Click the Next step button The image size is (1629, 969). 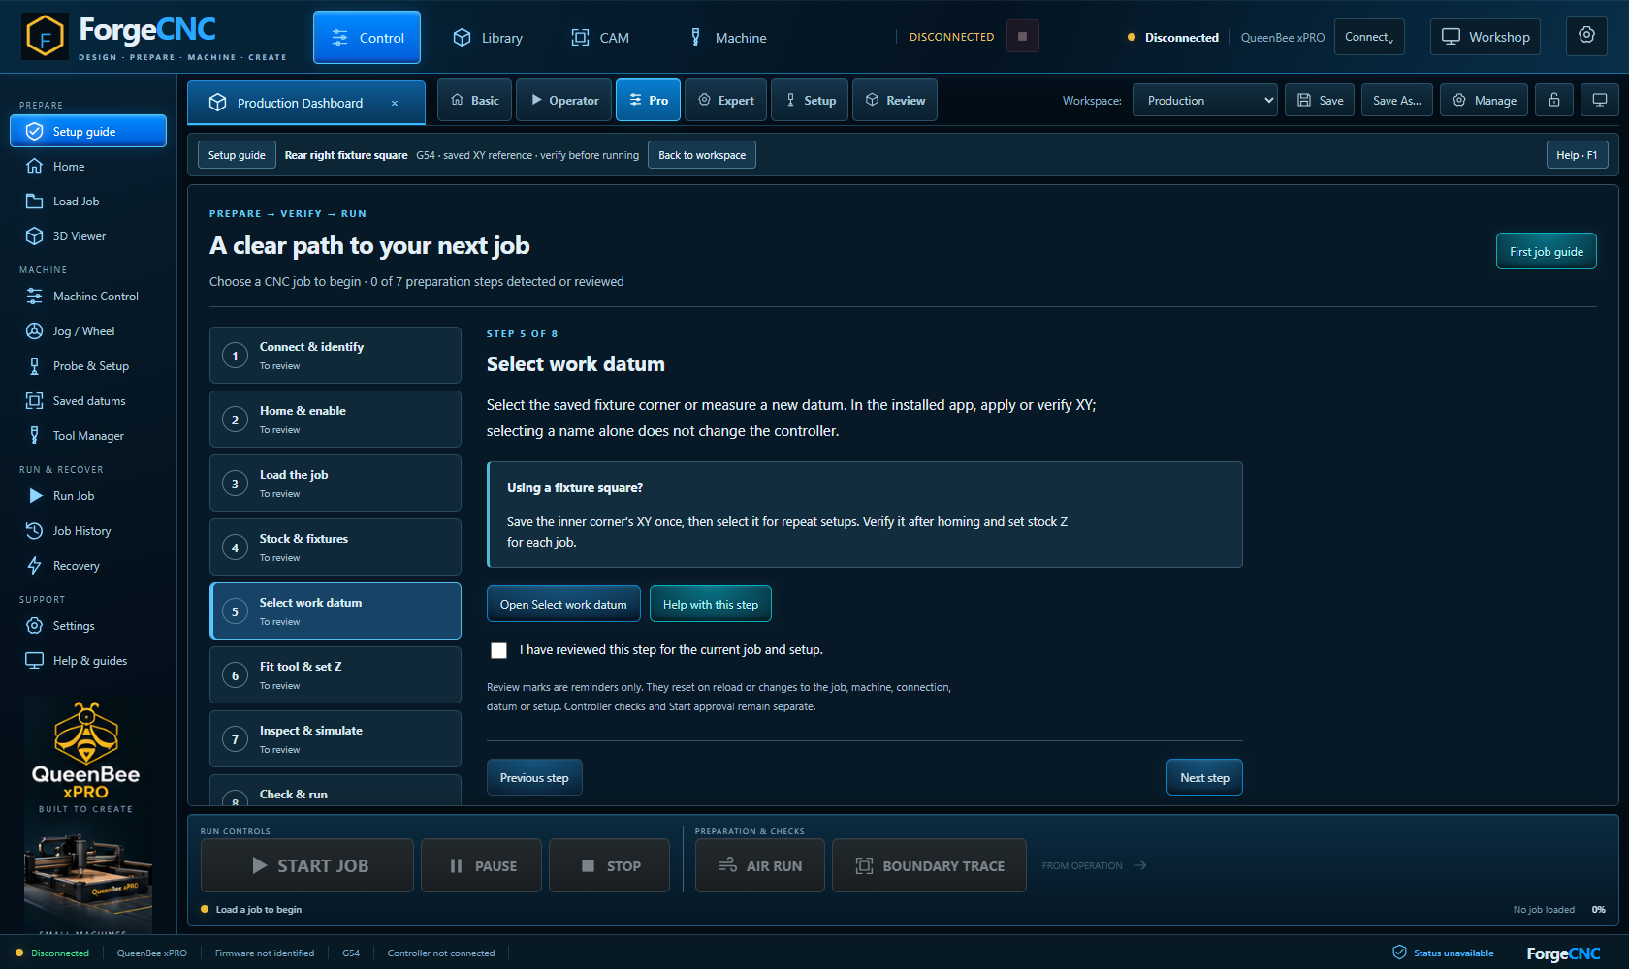tap(1204, 777)
